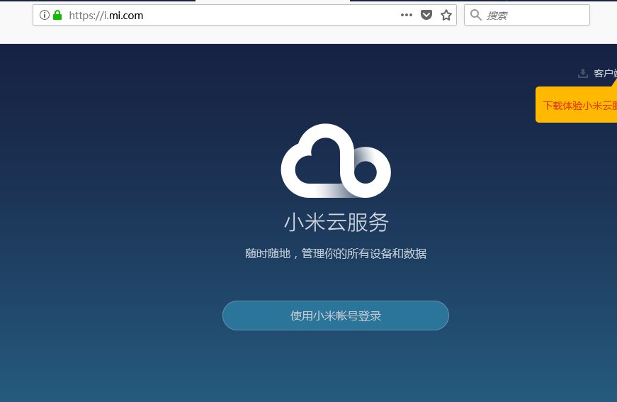Viewport: 617px width, 402px height.
Task: Click the magnifier icon in search box
Action: pyautogui.click(x=476, y=15)
